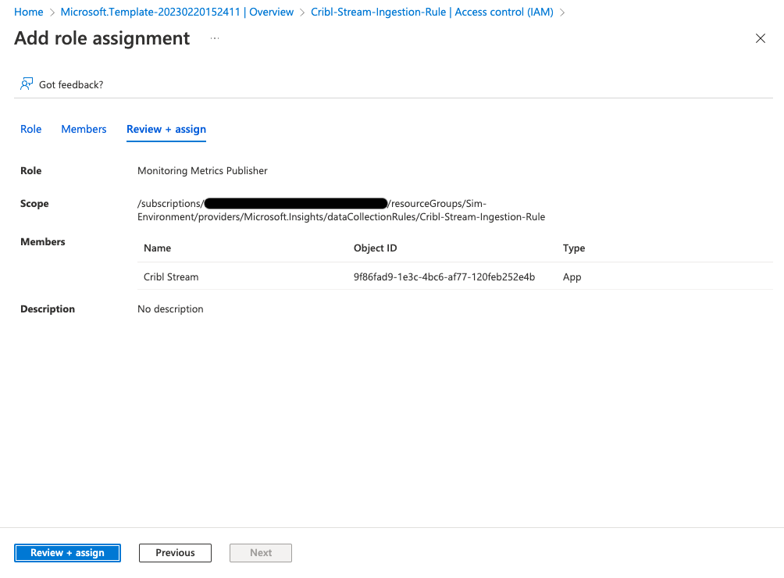
Task: Navigate to Home via breadcrumb
Action: tap(28, 12)
